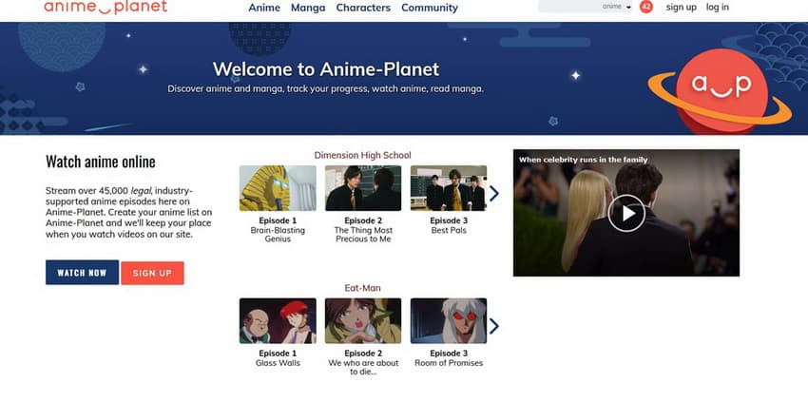Viewport: 808px width, 402px height.
Task: Show next Dimension High School episodes arrow
Action: 494,193
